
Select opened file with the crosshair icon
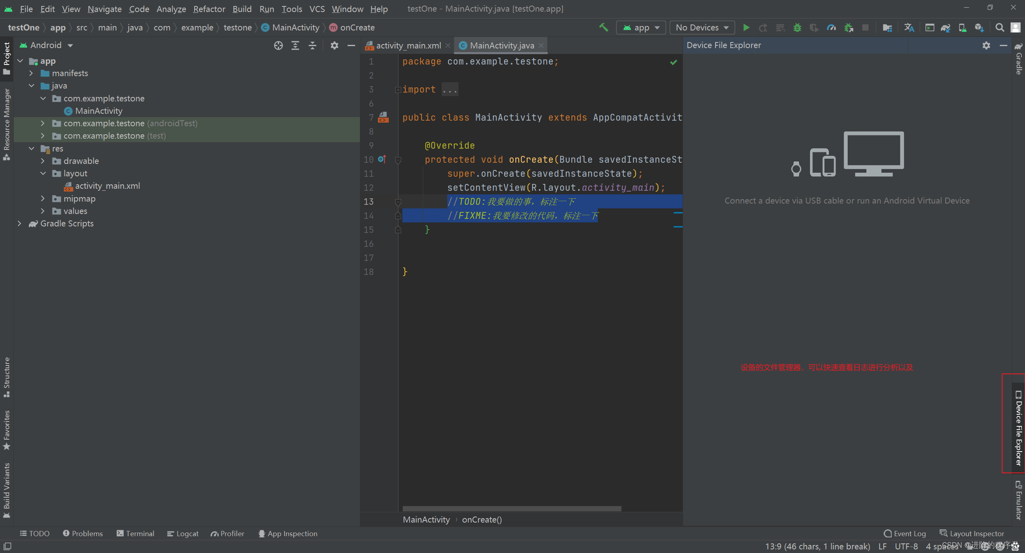tap(278, 45)
